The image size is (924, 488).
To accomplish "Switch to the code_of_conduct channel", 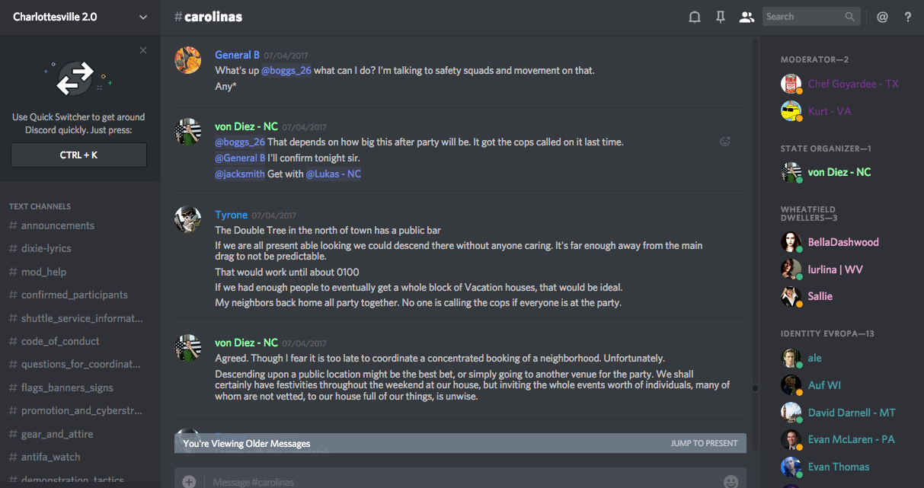I will click(x=60, y=341).
